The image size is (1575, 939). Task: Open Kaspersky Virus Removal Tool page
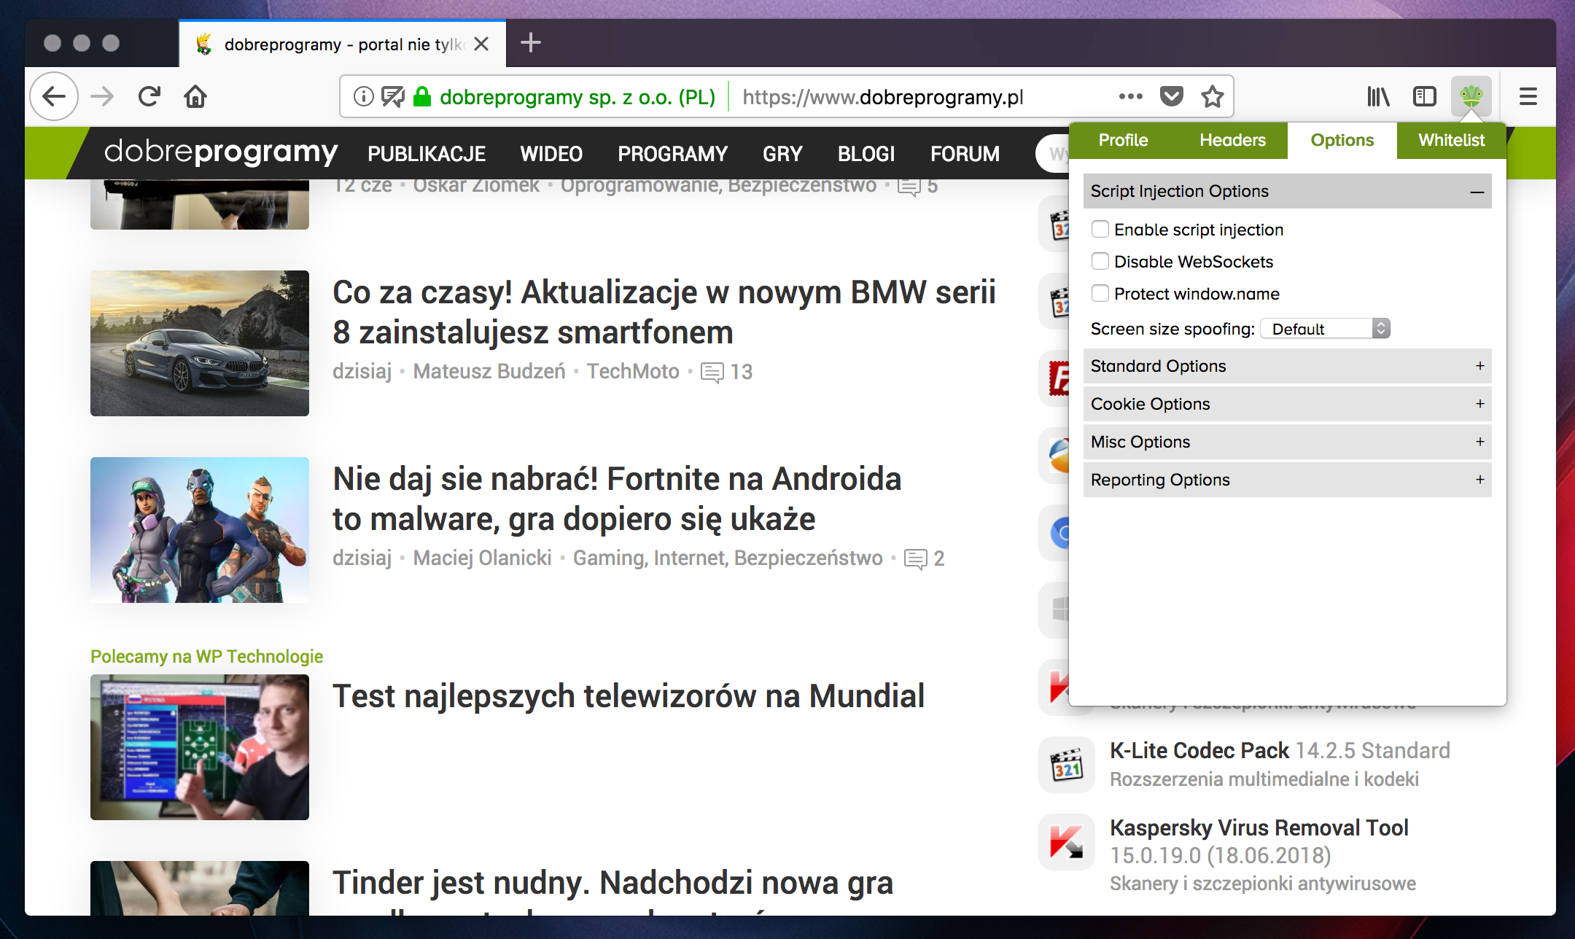point(1259,827)
